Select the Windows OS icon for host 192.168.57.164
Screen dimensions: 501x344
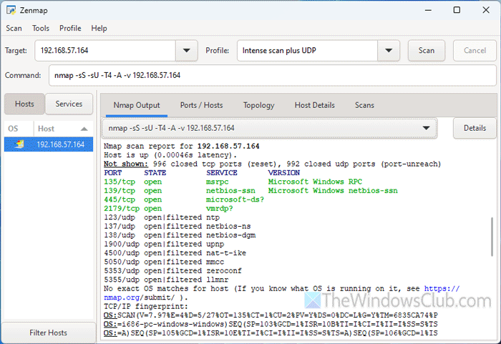tap(19, 144)
